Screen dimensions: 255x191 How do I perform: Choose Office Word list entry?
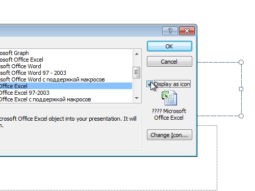coord(66,66)
